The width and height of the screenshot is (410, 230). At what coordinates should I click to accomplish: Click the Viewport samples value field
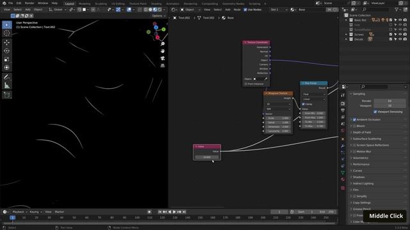click(x=389, y=105)
